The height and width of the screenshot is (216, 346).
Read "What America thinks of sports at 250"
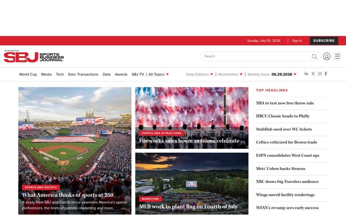pos(68,195)
